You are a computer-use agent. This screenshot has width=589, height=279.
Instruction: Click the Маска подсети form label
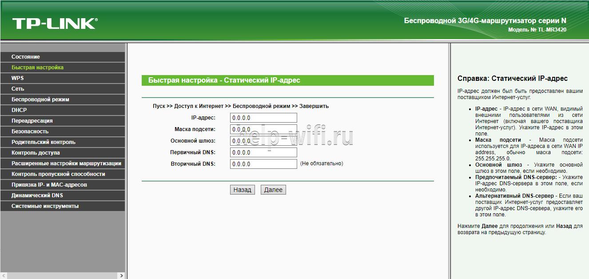[195, 129]
